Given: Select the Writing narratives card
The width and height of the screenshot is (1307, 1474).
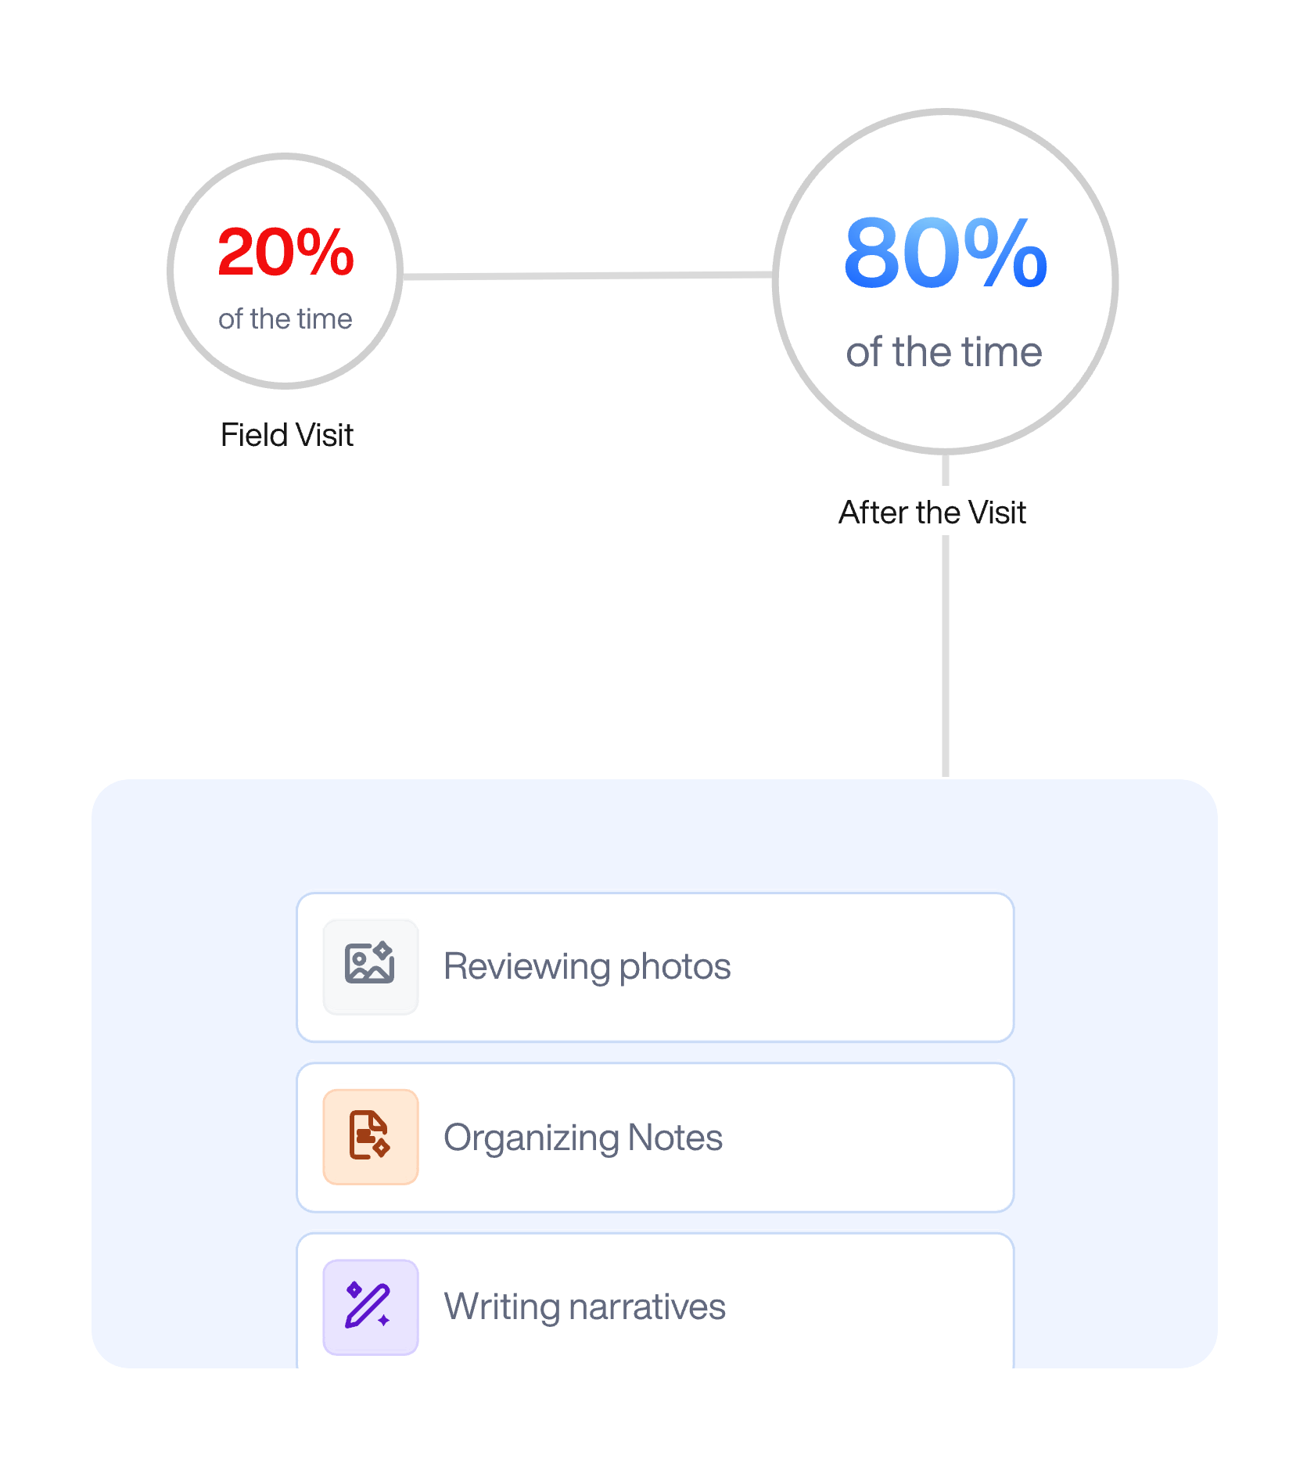Looking at the screenshot, I should click(x=655, y=1300).
